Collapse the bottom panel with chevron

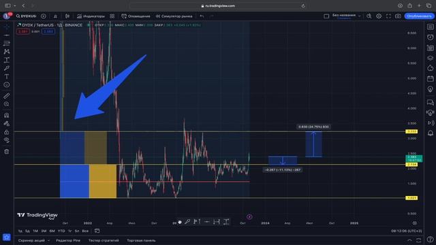pyautogui.click(x=409, y=240)
